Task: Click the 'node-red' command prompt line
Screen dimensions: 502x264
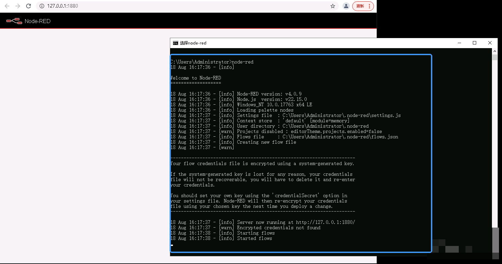Action: pos(212,62)
